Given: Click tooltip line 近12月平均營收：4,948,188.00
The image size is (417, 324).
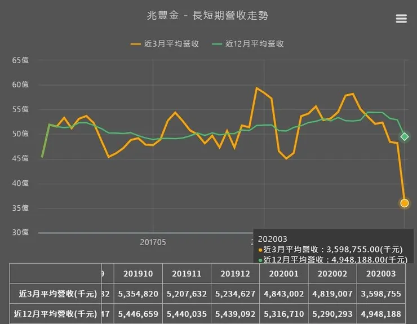Looking at the screenshot, I should (333, 259).
